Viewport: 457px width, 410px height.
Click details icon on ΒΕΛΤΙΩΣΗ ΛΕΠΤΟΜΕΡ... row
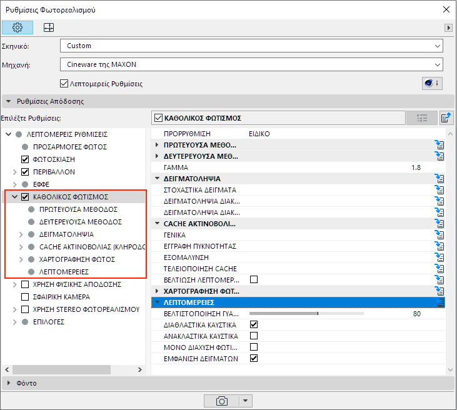[439, 280]
